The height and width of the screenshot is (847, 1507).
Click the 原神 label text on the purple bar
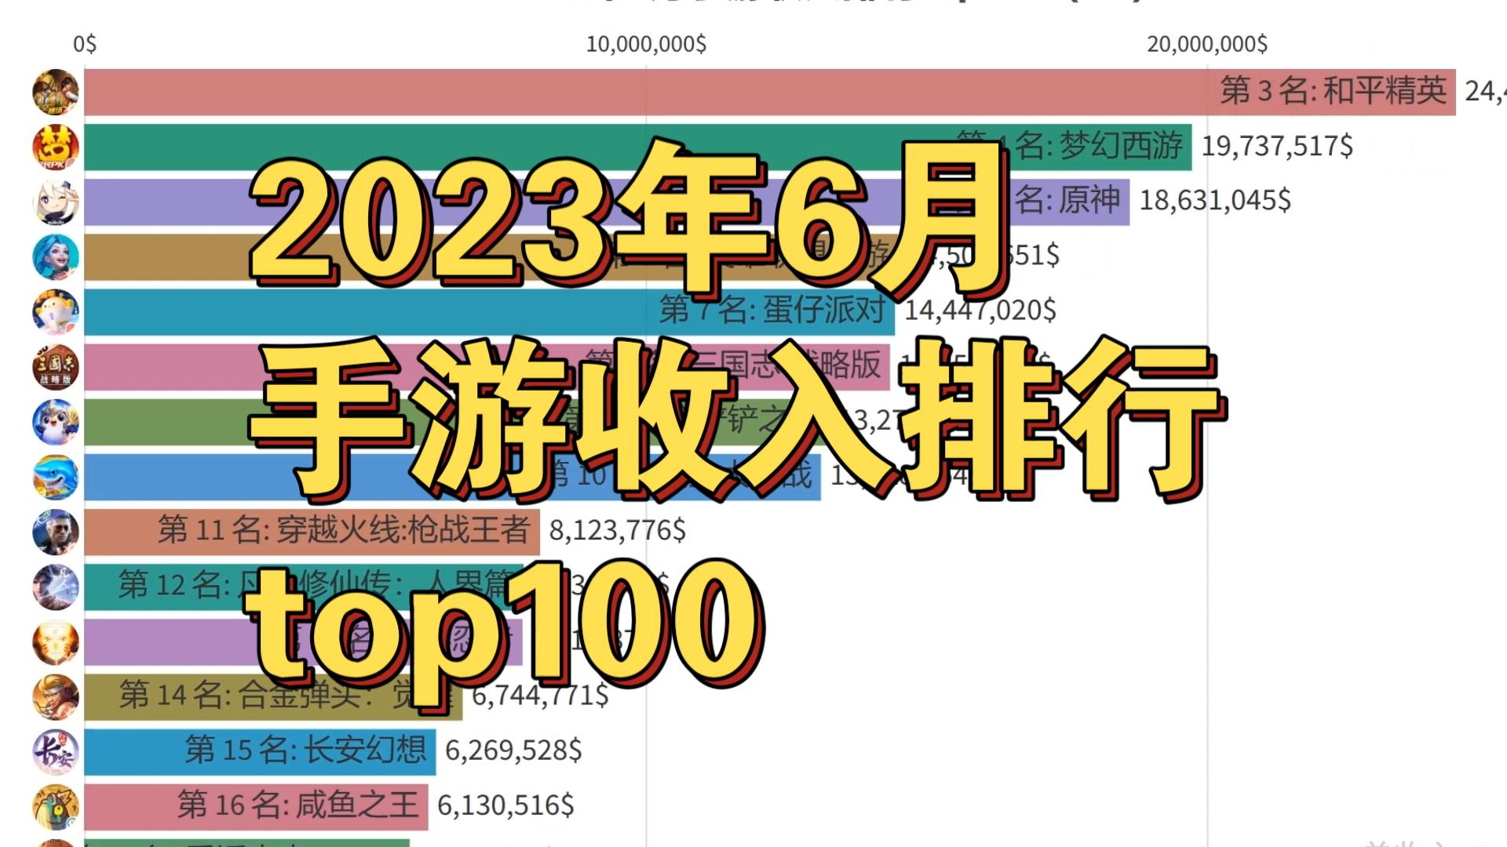tap(1089, 201)
